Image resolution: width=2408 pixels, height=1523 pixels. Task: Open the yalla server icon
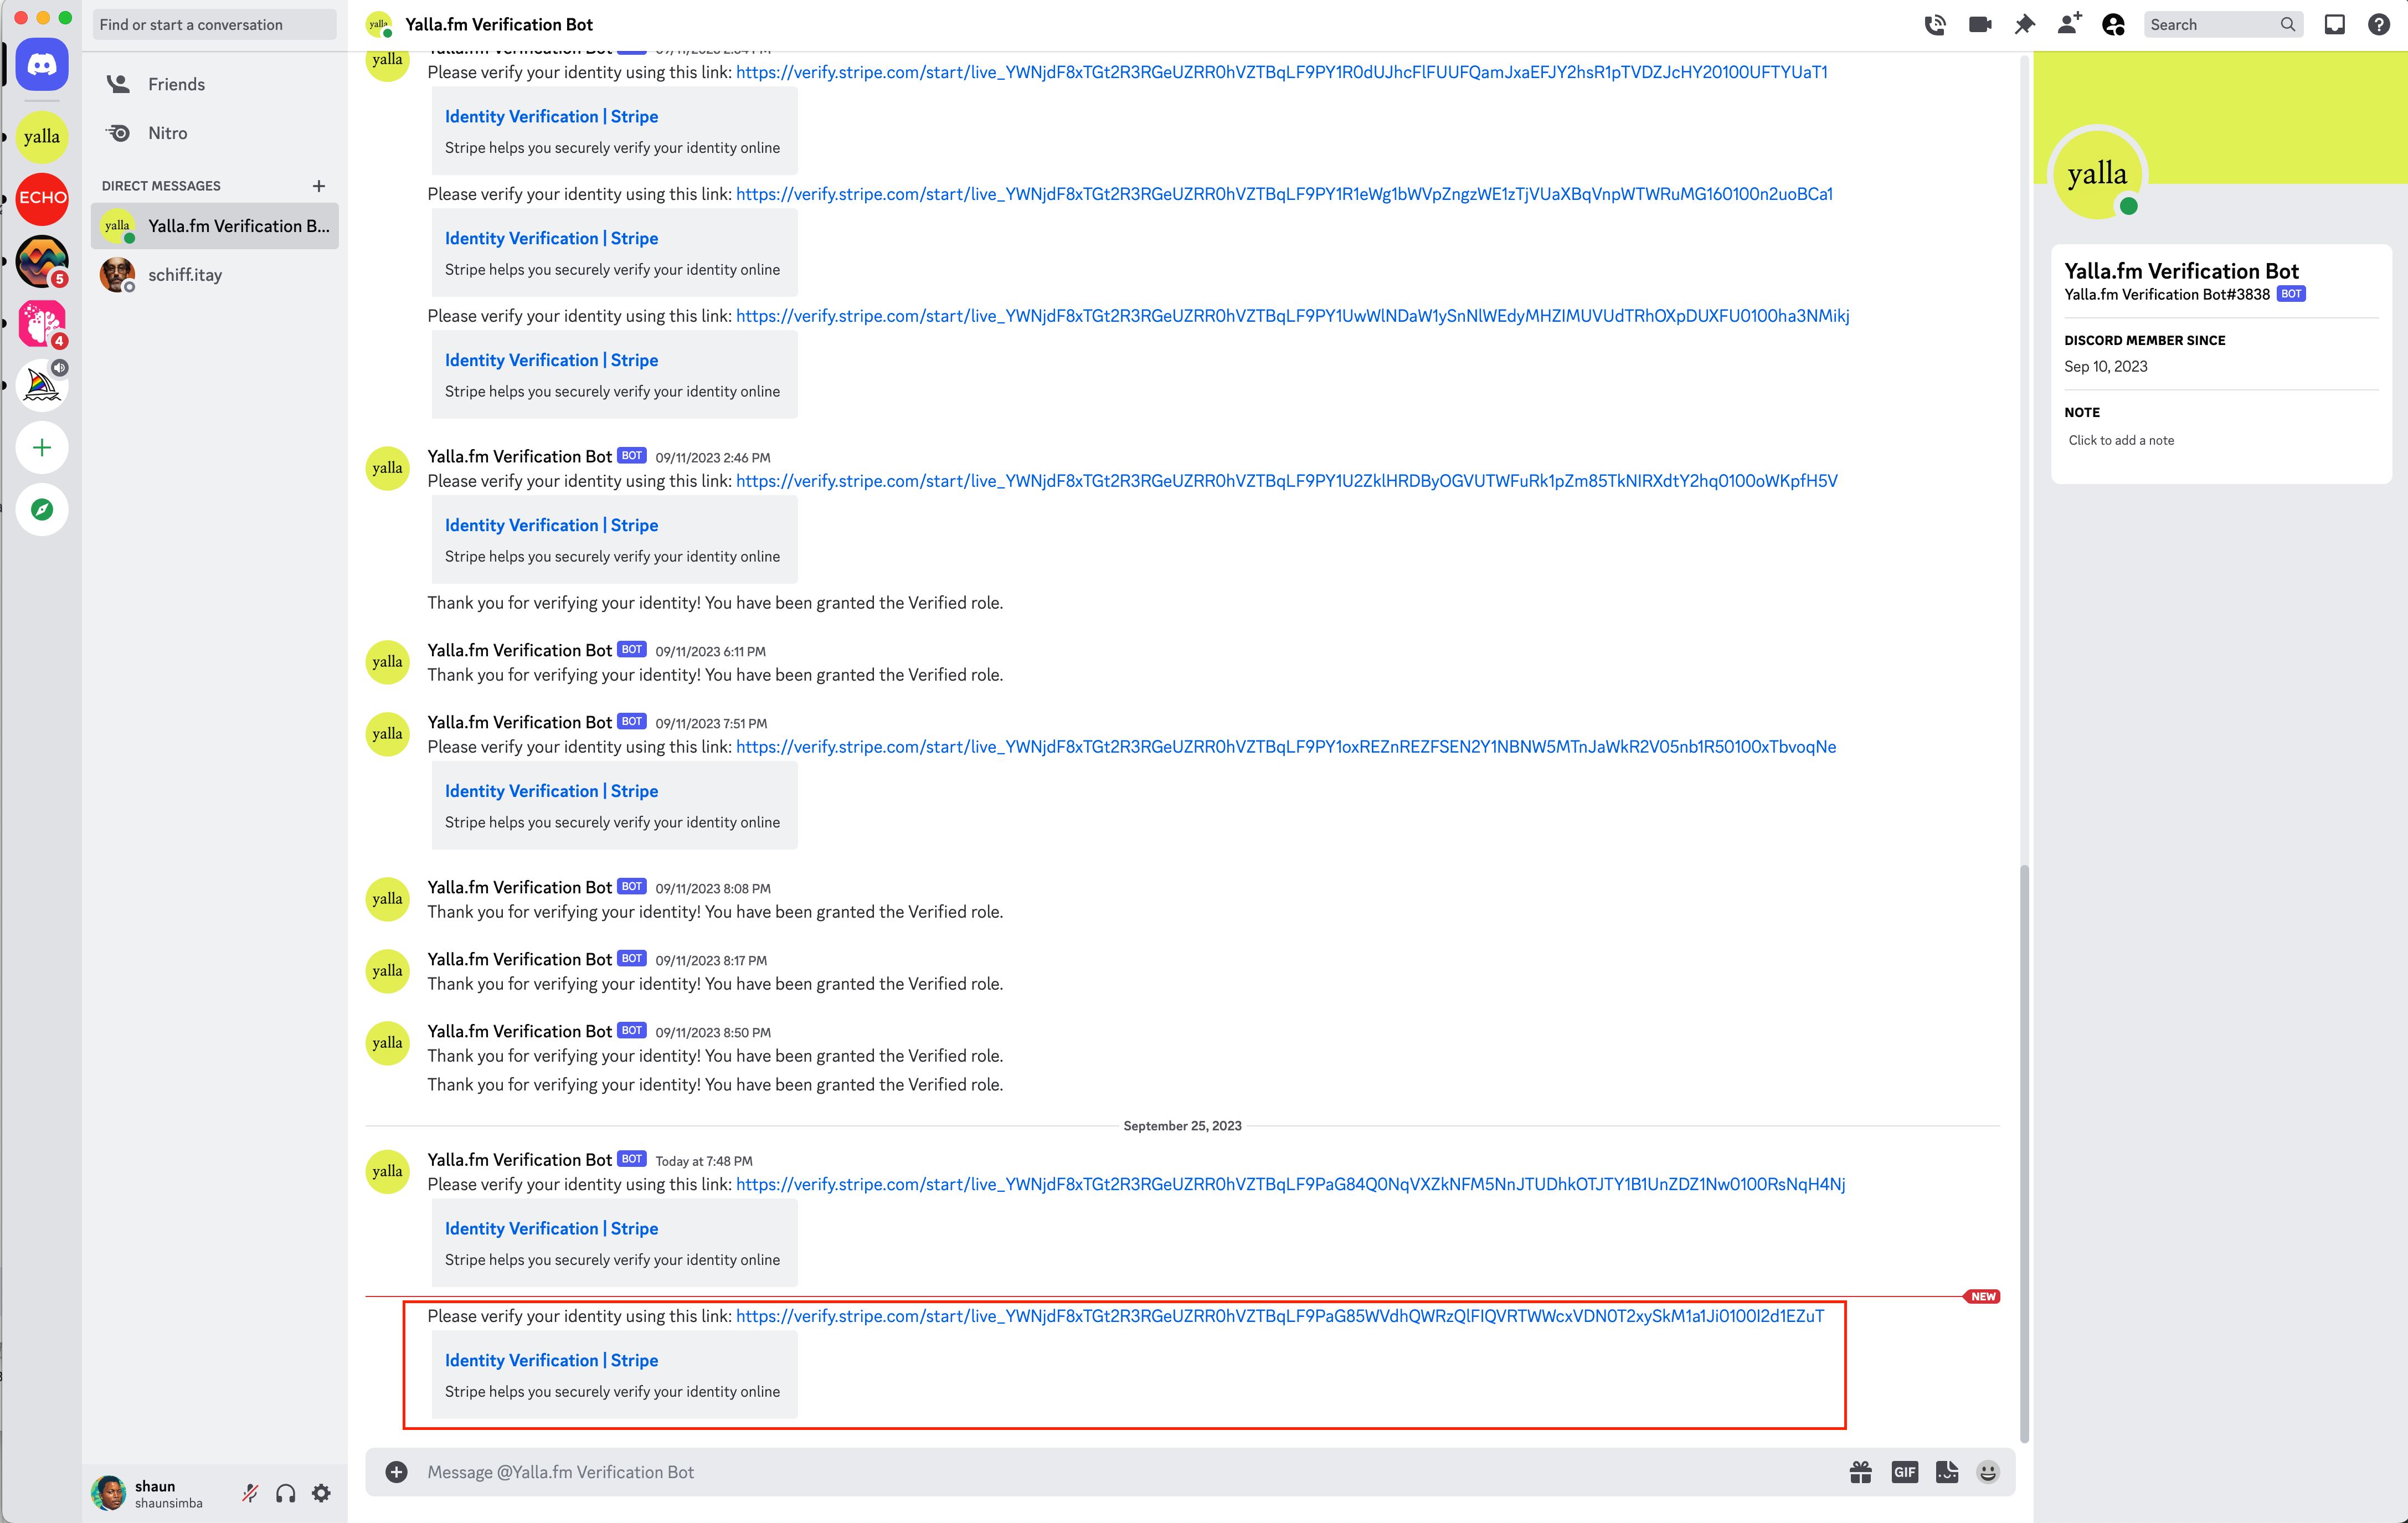coord(42,136)
